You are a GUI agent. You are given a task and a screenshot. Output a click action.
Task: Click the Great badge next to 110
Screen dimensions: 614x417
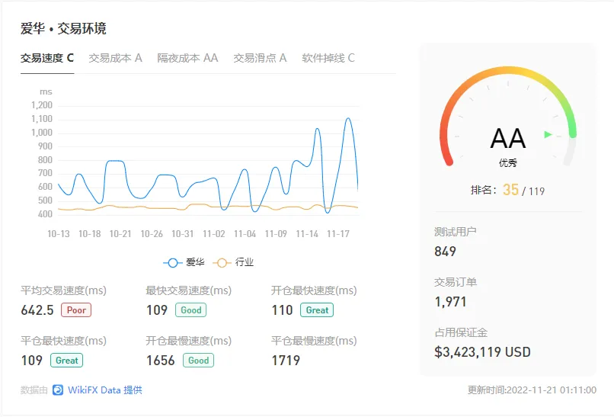317,310
